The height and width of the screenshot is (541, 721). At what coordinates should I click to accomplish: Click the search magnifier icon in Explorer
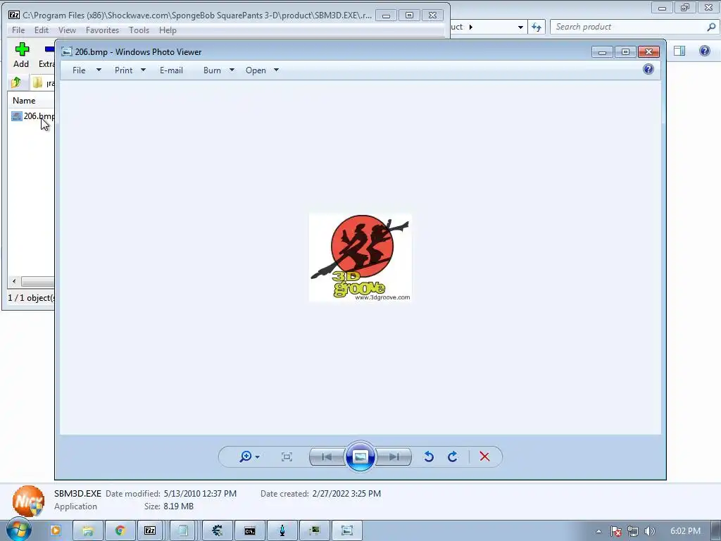pos(711,27)
